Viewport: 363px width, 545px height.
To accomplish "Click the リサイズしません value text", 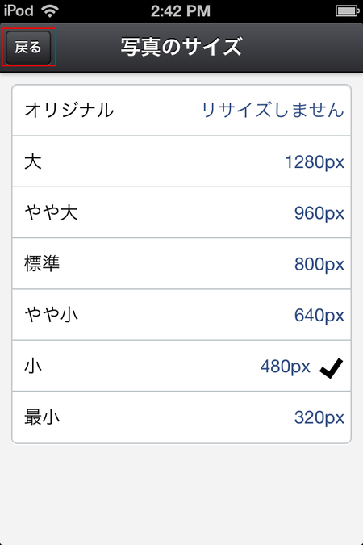I will click(x=273, y=110).
